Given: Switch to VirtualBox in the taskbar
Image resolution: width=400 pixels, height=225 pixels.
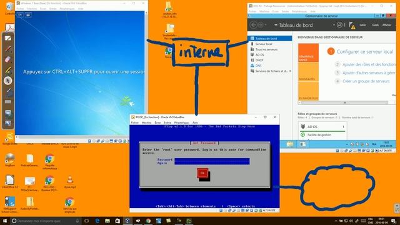Looking at the screenshot, I should 127,221.
